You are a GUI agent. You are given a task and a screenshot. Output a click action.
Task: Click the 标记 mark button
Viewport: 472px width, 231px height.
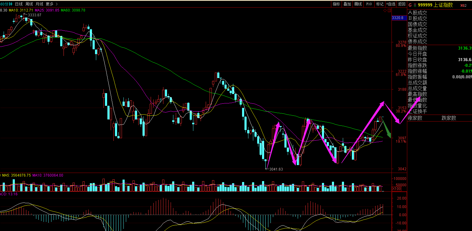tap(379, 4)
